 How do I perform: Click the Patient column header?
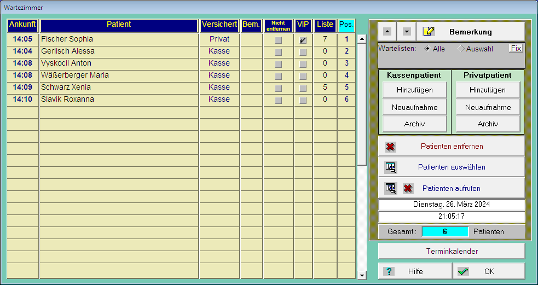[119, 25]
